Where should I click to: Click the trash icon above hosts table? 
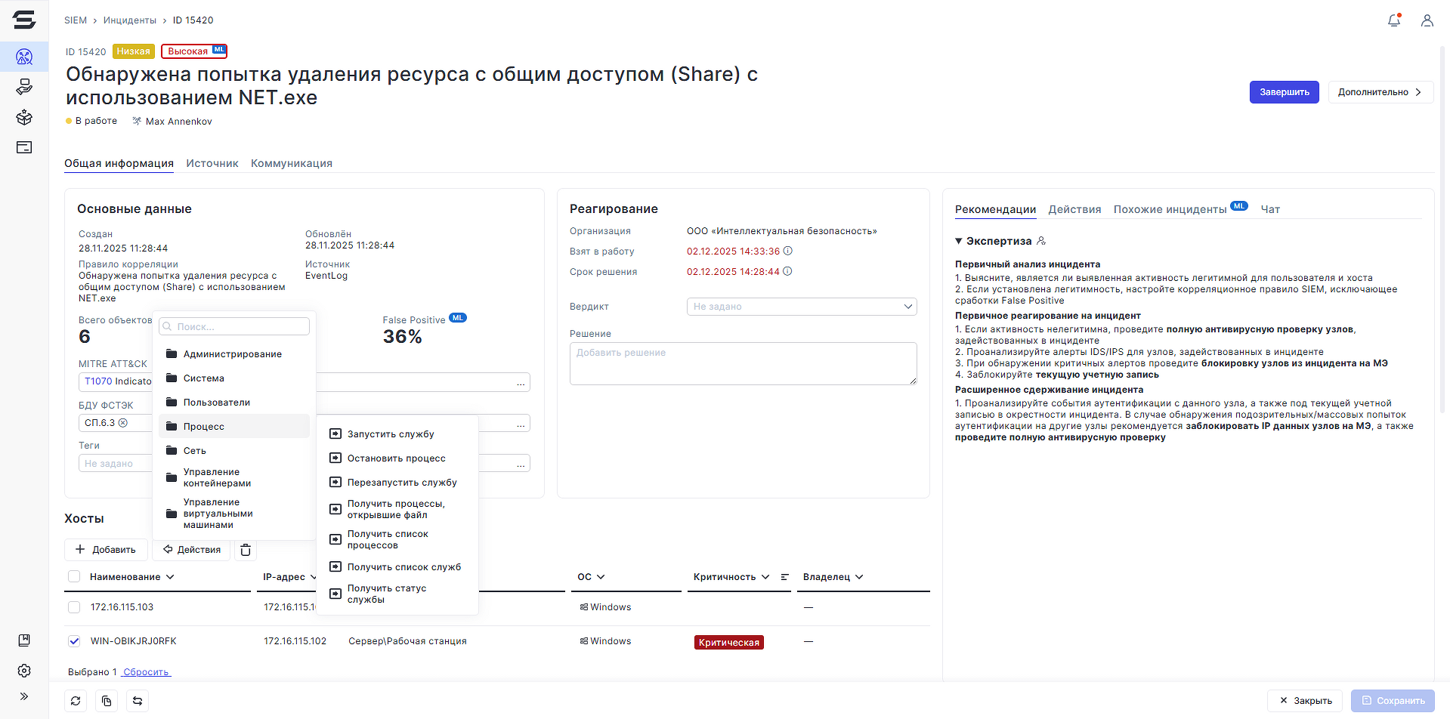[246, 550]
